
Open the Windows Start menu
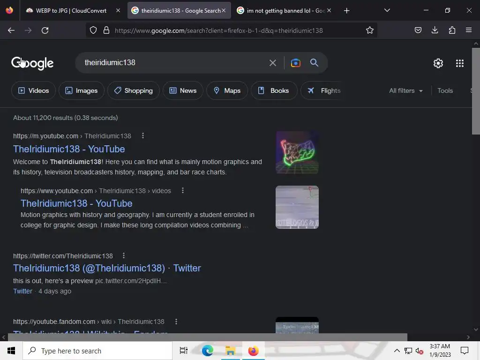pos(11,351)
